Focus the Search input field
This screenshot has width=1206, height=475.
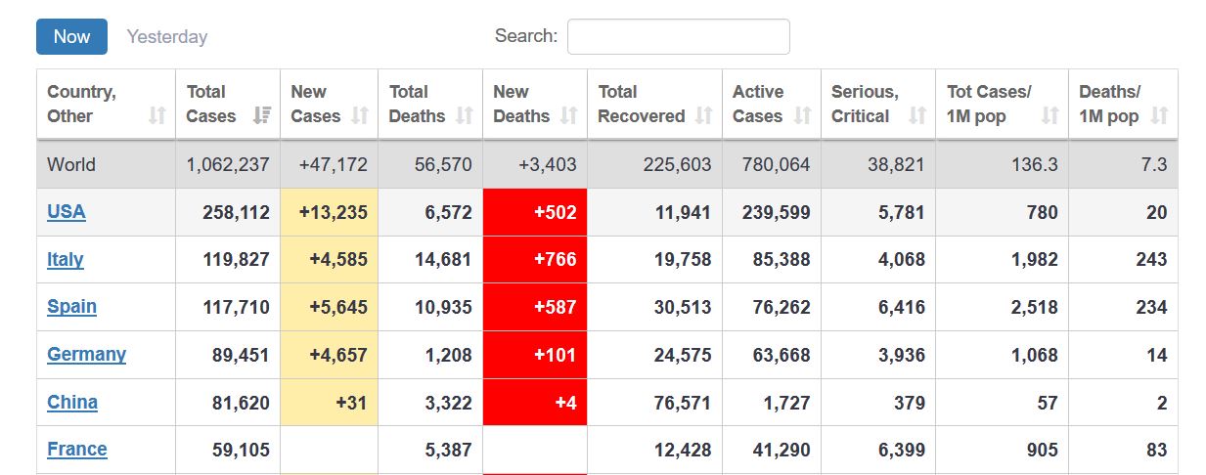tap(678, 37)
